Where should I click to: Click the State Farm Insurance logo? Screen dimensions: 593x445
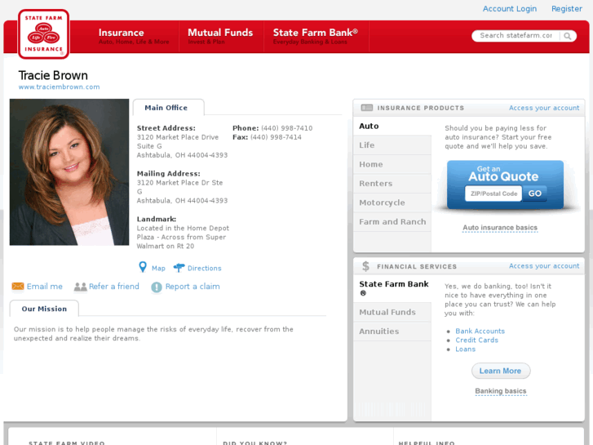[x=43, y=34]
